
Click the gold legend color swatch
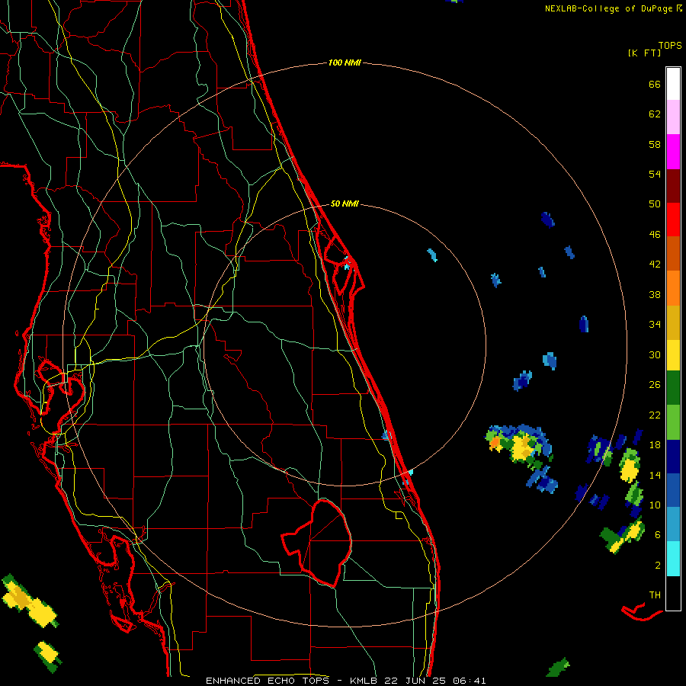(673, 322)
